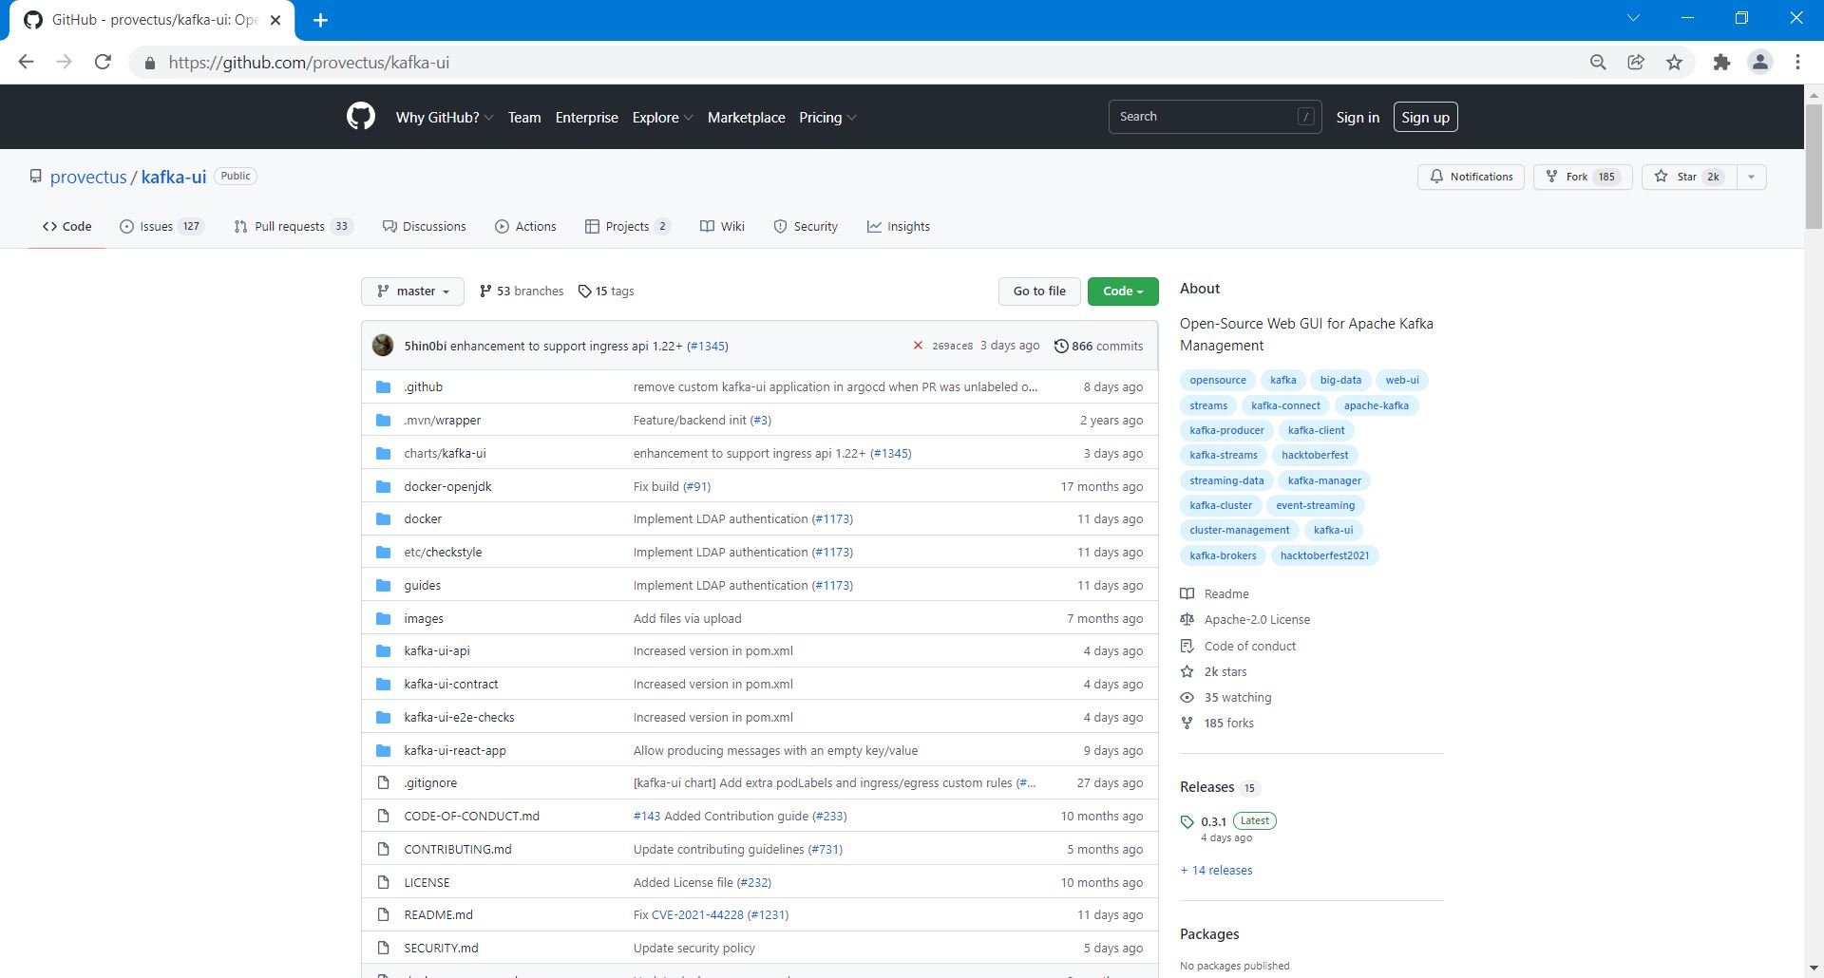The height and width of the screenshot is (978, 1824).
Task: Click the failed build status X icon
Action: [x=918, y=346]
